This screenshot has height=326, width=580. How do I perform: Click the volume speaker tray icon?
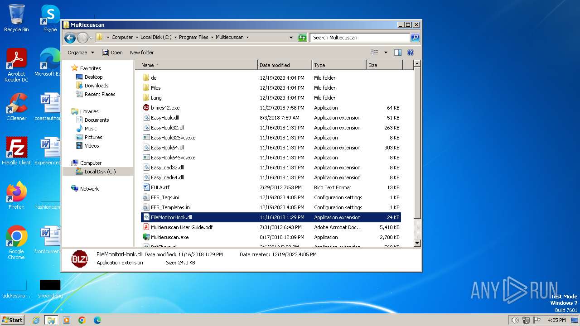pyautogui.click(x=515, y=320)
